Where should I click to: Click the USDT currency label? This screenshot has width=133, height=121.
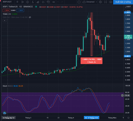pos(128,7)
